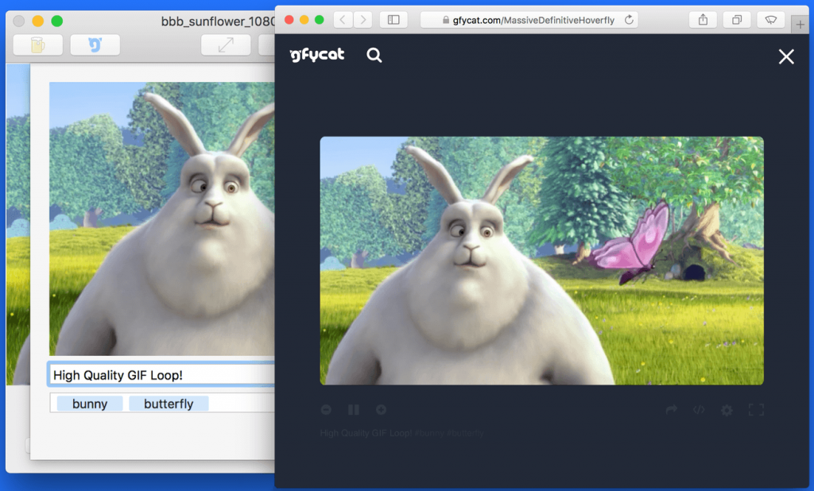The image size is (814, 491).
Task: Pause the GIF playback
Action: (354, 410)
